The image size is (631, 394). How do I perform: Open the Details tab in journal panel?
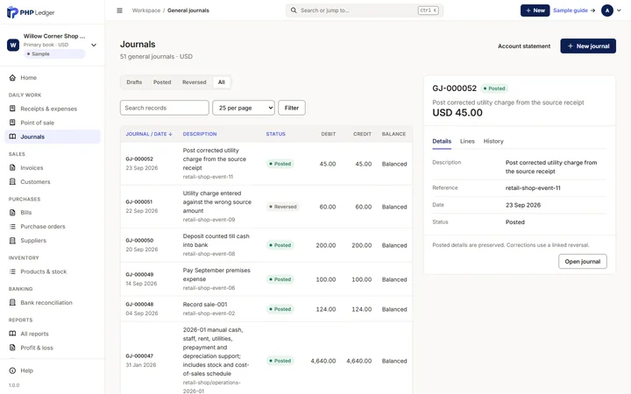coord(442,142)
